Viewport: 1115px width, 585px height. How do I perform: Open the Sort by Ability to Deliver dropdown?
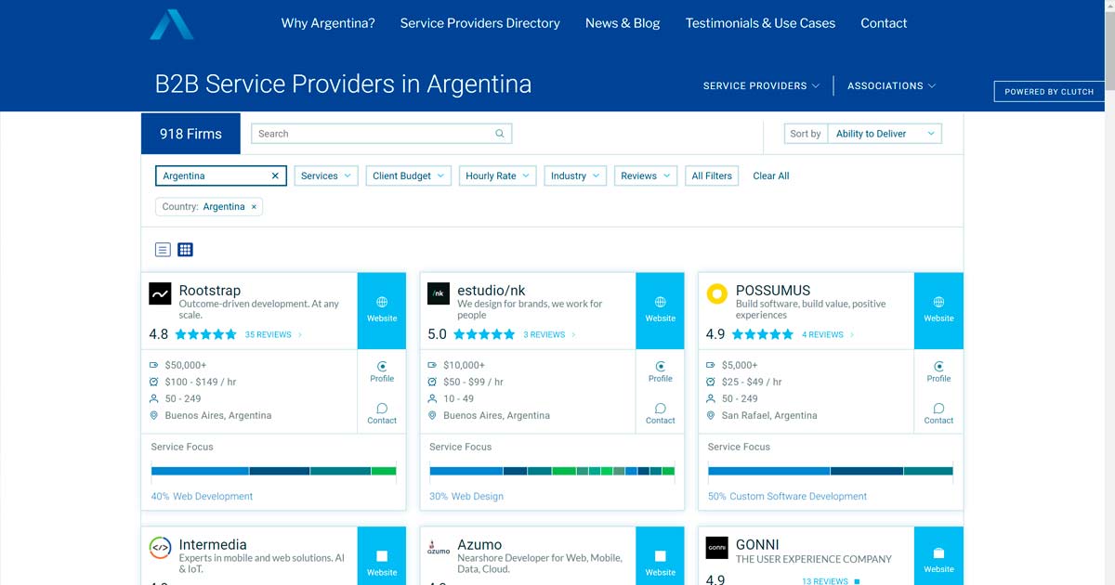pos(884,134)
